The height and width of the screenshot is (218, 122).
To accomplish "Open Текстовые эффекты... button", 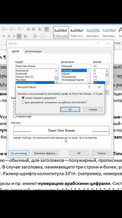I will point(45,153).
